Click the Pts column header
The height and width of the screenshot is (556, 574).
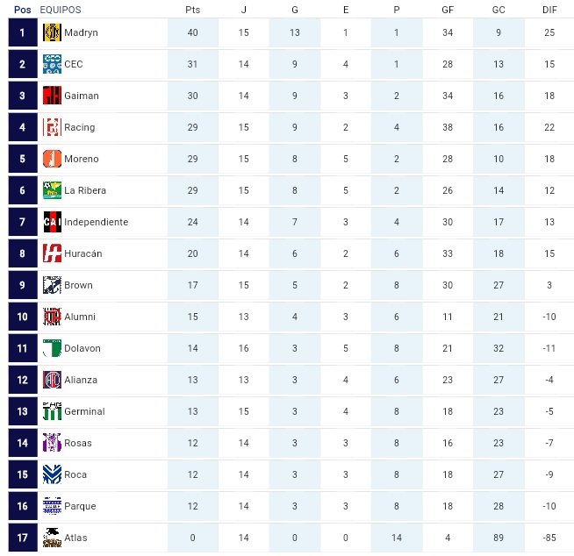pos(192,10)
